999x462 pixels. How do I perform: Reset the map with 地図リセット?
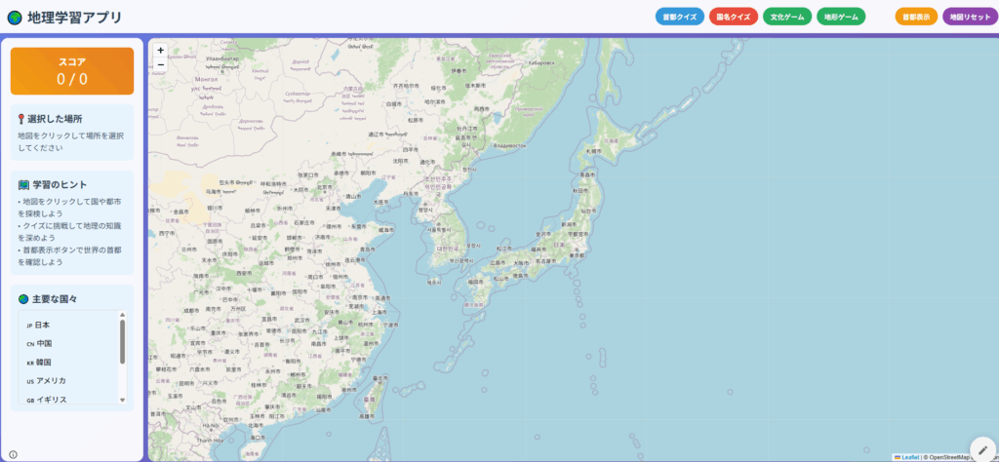(970, 17)
